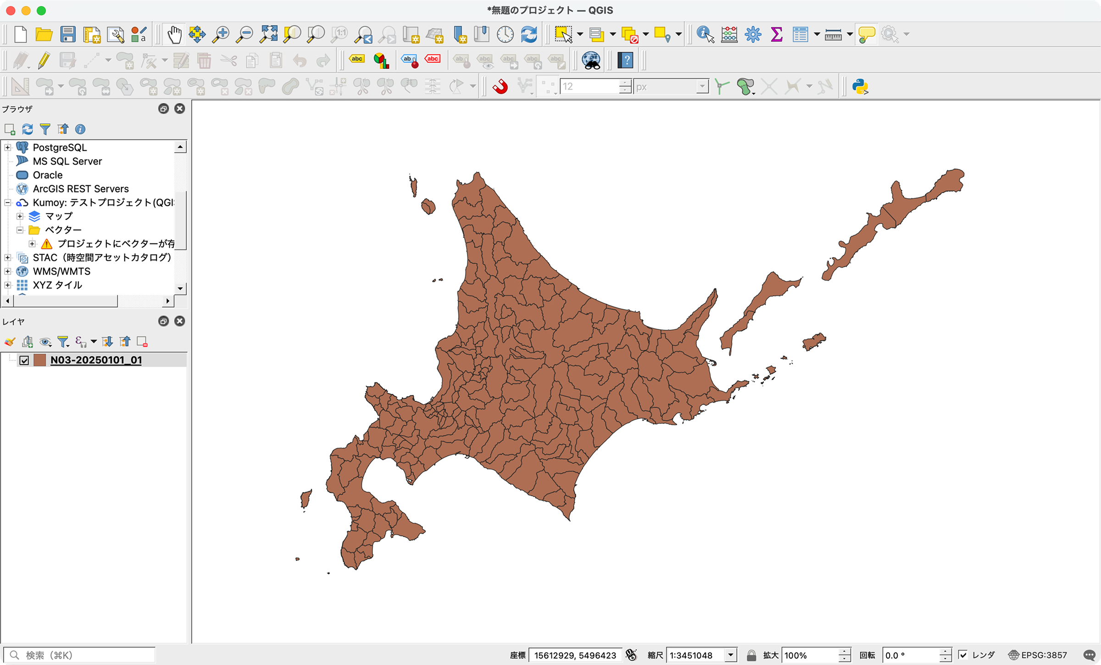Open the scale dropdown in status bar
1101x665 pixels.
pos(730,655)
